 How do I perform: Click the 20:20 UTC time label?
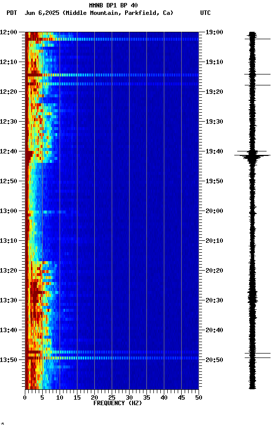point(214,271)
